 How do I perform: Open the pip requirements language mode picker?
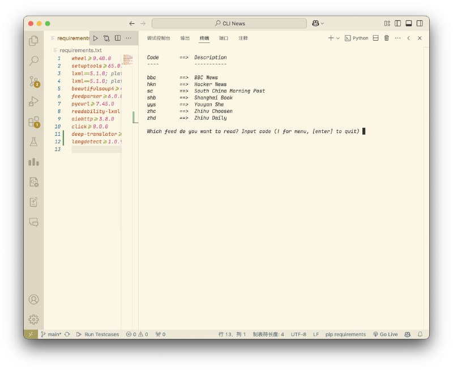pyautogui.click(x=345, y=334)
